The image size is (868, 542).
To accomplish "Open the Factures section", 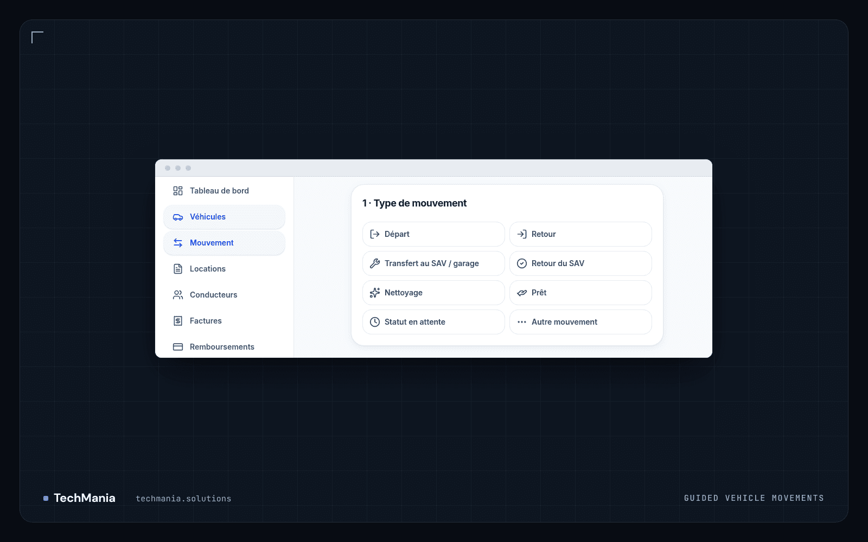I will [224, 321].
